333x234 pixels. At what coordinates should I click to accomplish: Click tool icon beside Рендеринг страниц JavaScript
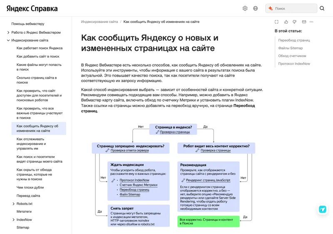(183, 180)
